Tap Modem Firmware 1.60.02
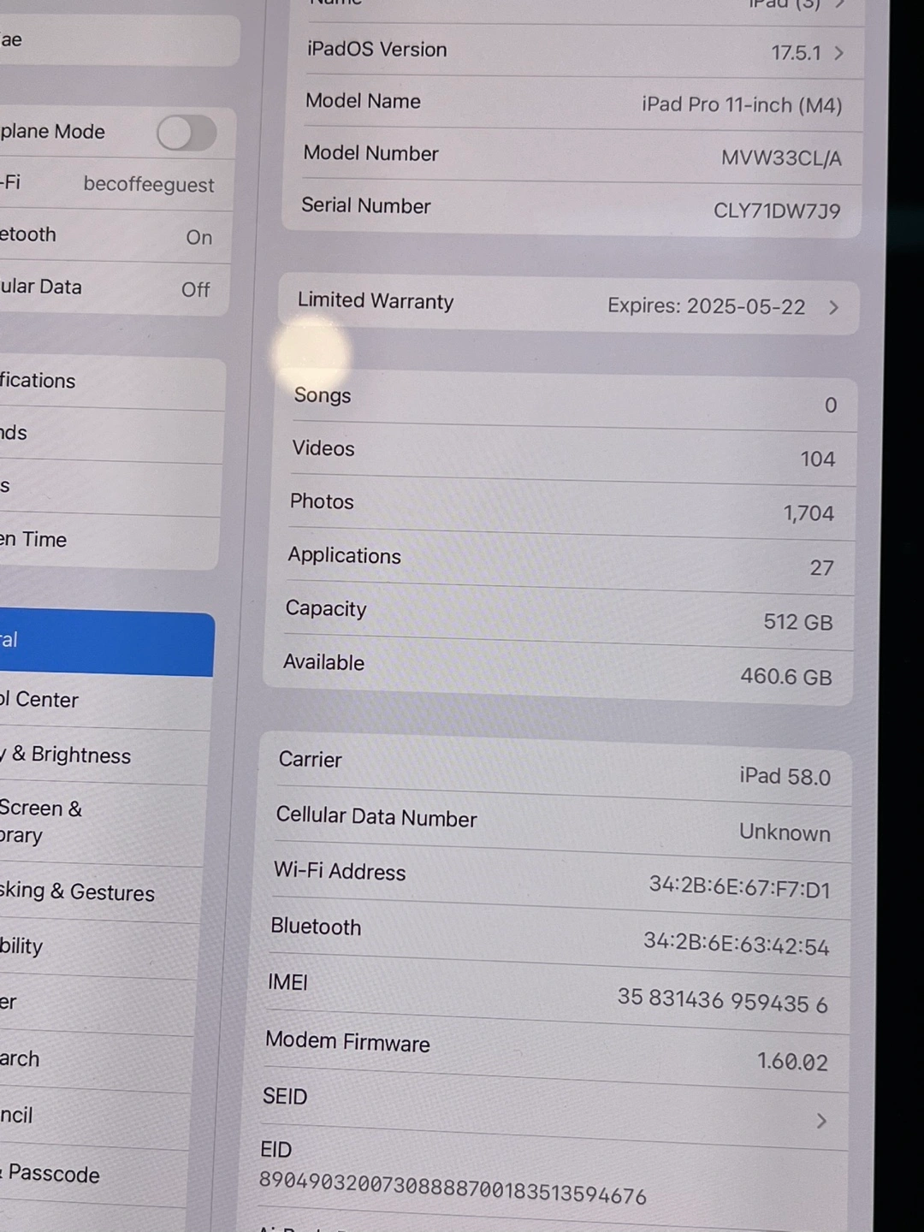The image size is (924, 1232). (792, 1062)
